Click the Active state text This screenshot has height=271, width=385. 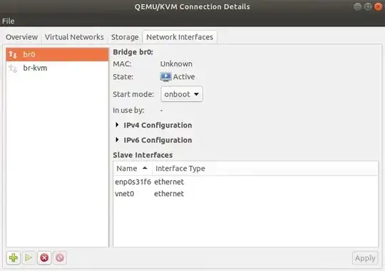click(184, 76)
